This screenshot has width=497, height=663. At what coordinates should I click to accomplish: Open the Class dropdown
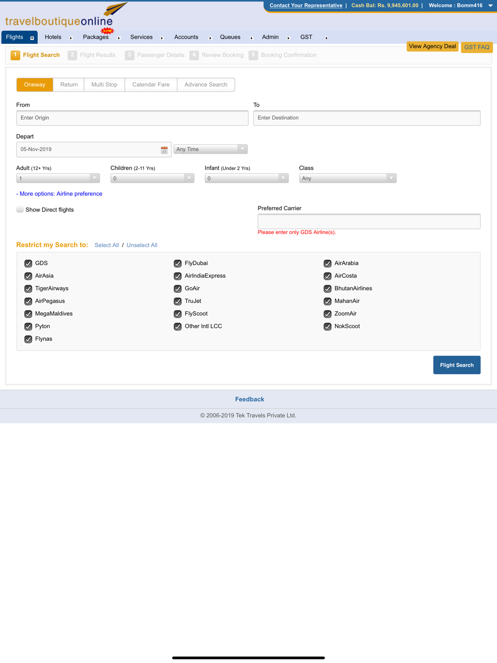(348, 178)
